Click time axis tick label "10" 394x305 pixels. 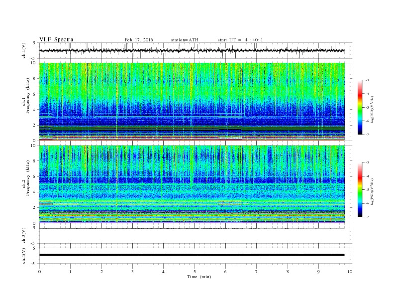pos(350,272)
